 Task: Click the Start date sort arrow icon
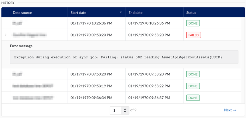pos(121,13)
